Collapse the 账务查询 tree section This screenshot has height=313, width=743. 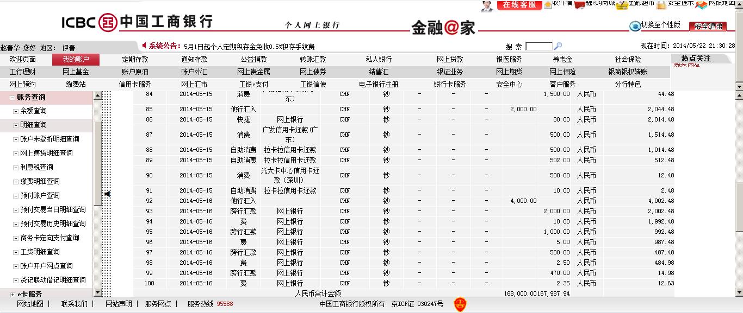pyautogui.click(x=13, y=98)
